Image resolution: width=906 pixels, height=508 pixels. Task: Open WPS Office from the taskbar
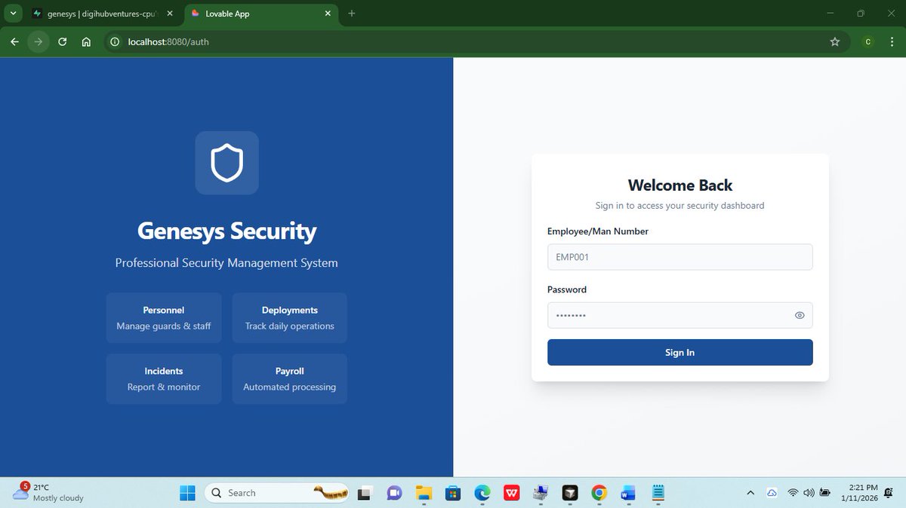[512, 493]
